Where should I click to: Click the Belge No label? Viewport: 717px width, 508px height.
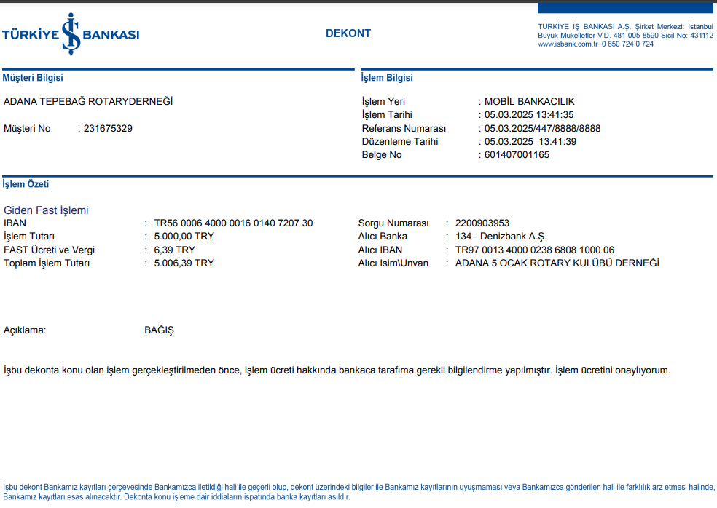[382, 155]
